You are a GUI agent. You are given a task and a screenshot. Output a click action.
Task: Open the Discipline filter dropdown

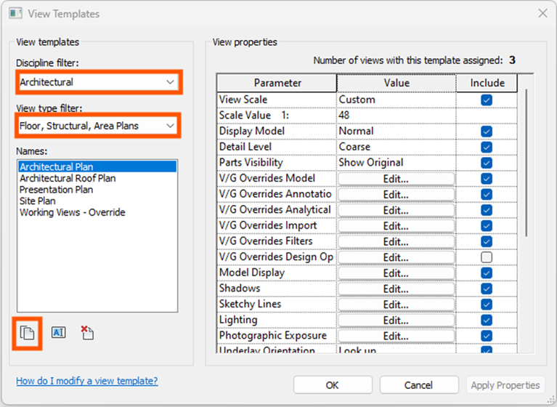tap(98, 82)
